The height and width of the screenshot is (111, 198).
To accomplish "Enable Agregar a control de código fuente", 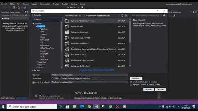I will tap(131, 85).
